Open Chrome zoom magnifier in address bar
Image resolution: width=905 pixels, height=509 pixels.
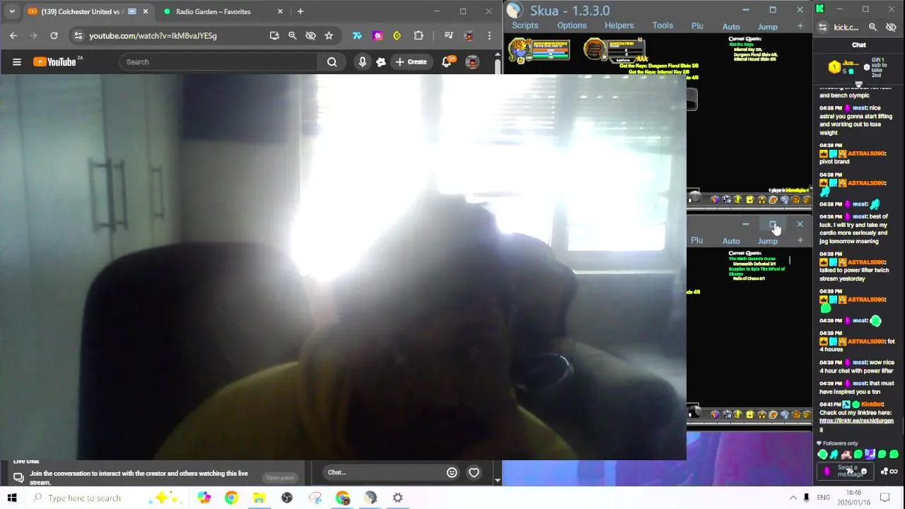click(292, 35)
